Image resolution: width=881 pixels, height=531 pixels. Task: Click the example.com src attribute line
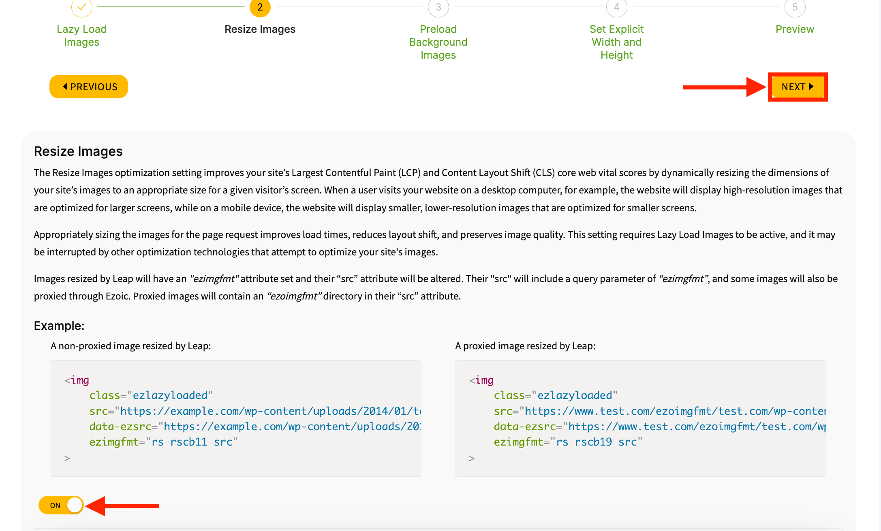[255, 411]
